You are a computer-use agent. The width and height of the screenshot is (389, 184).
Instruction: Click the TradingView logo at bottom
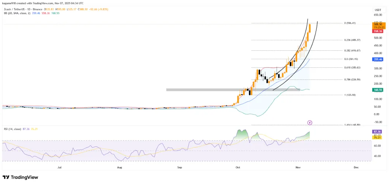point(21,177)
